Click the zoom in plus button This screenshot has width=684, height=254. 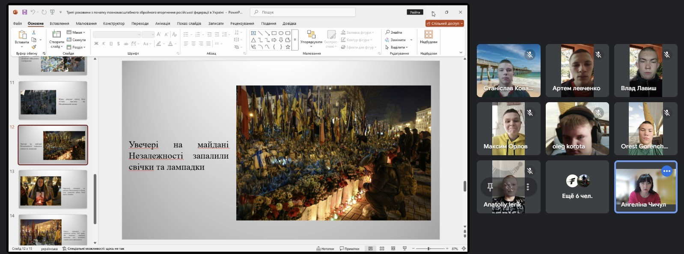pyautogui.click(x=447, y=248)
